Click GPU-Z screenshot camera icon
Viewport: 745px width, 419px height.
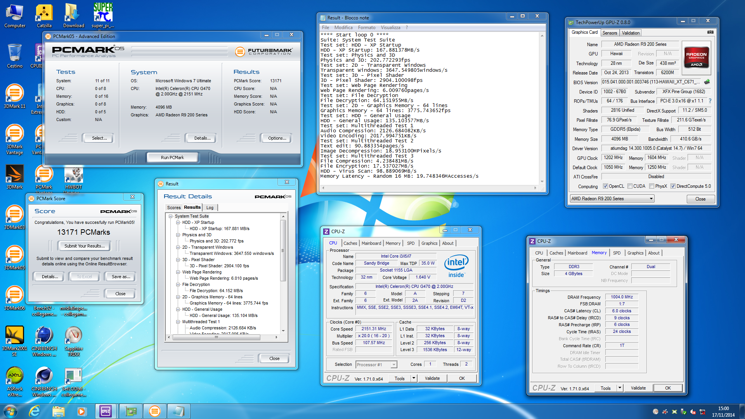710,32
